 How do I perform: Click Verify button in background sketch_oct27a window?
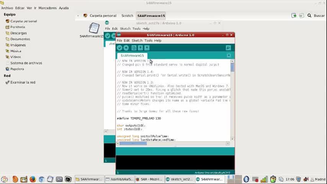tap(108, 36)
